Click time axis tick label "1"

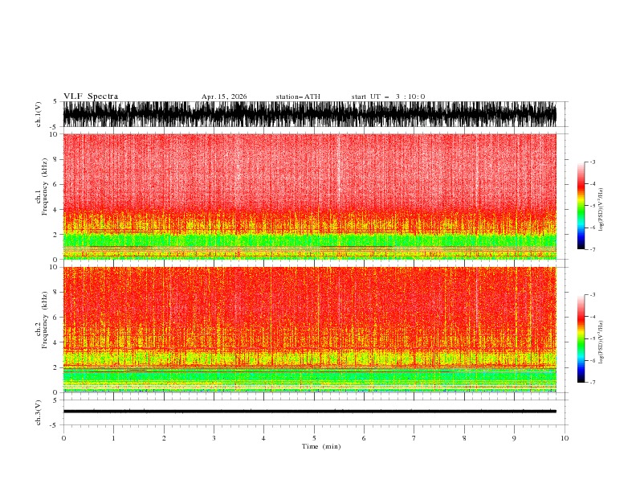click(x=113, y=438)
